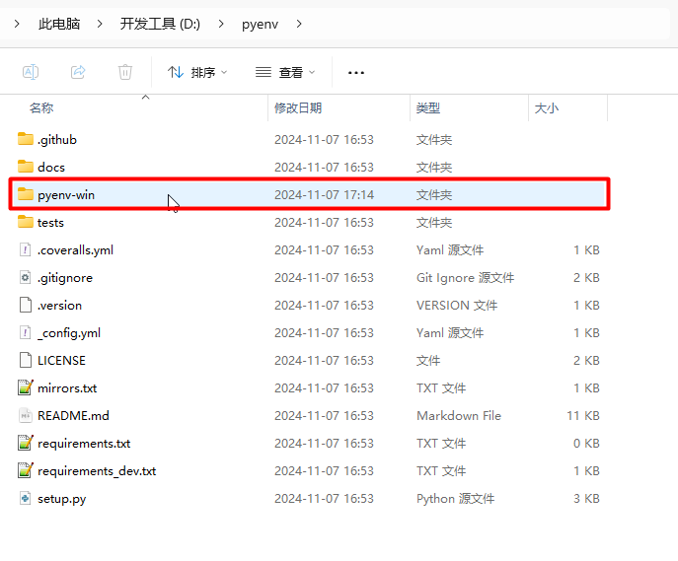
Task: Select the docs folder icon
Action: (26, 167)
